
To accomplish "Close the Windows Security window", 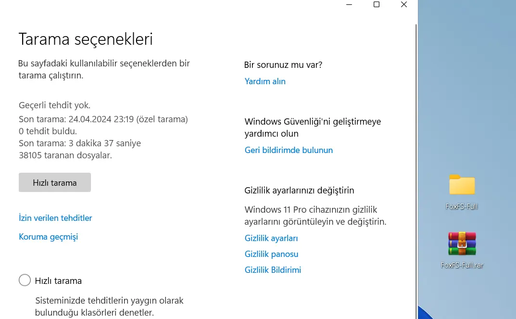I will 404,5.
